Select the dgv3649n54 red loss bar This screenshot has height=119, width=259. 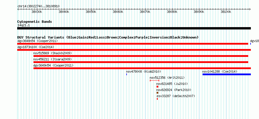coord(142,68)
